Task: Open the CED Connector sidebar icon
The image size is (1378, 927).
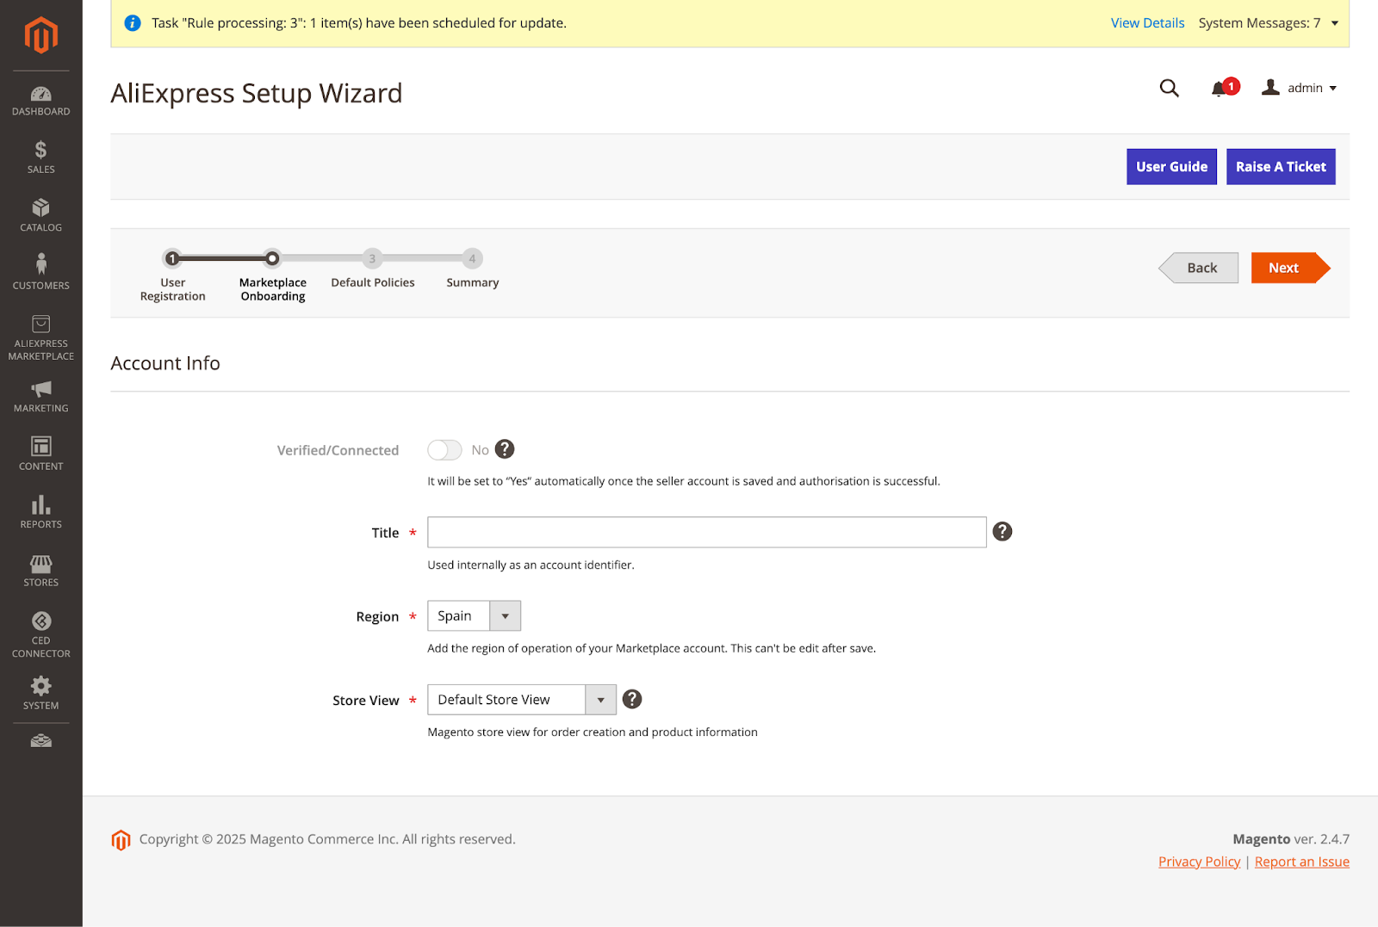Action: coord(40,634)
